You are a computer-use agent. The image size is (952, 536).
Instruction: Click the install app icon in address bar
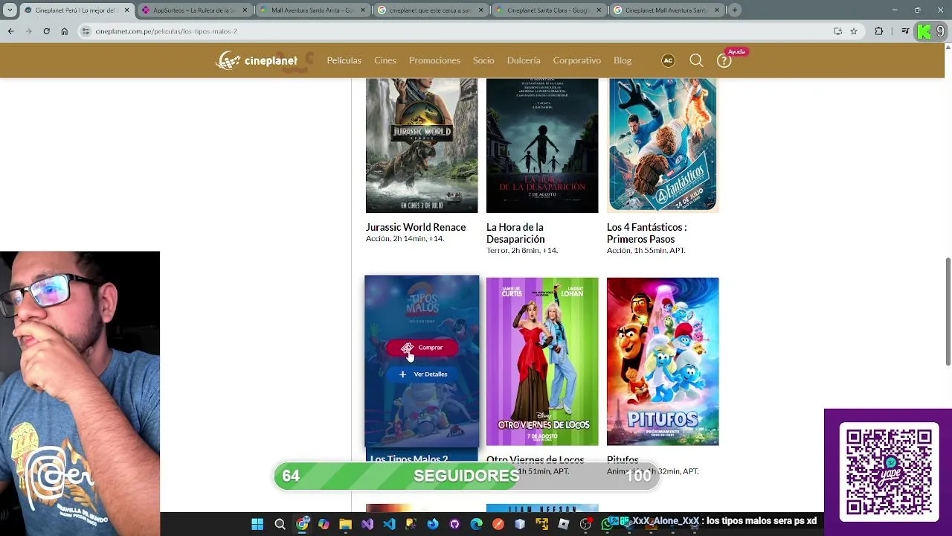click(x=837, y=31)
